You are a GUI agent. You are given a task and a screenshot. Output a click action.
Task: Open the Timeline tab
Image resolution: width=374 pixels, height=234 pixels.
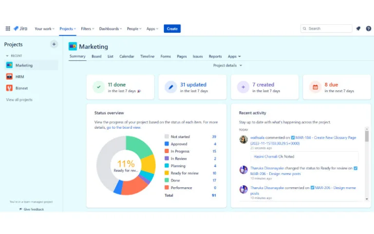147,57
